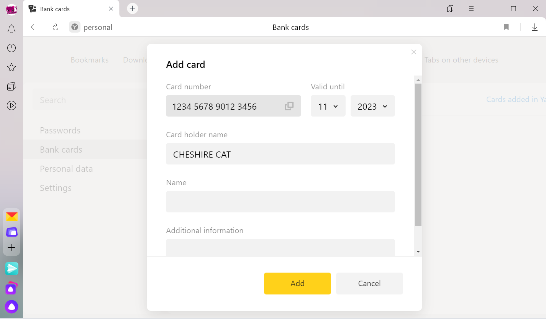Open the video play icon in sidebar
Image resolution: width=546 pixels, height=319 pixels.
11,105
